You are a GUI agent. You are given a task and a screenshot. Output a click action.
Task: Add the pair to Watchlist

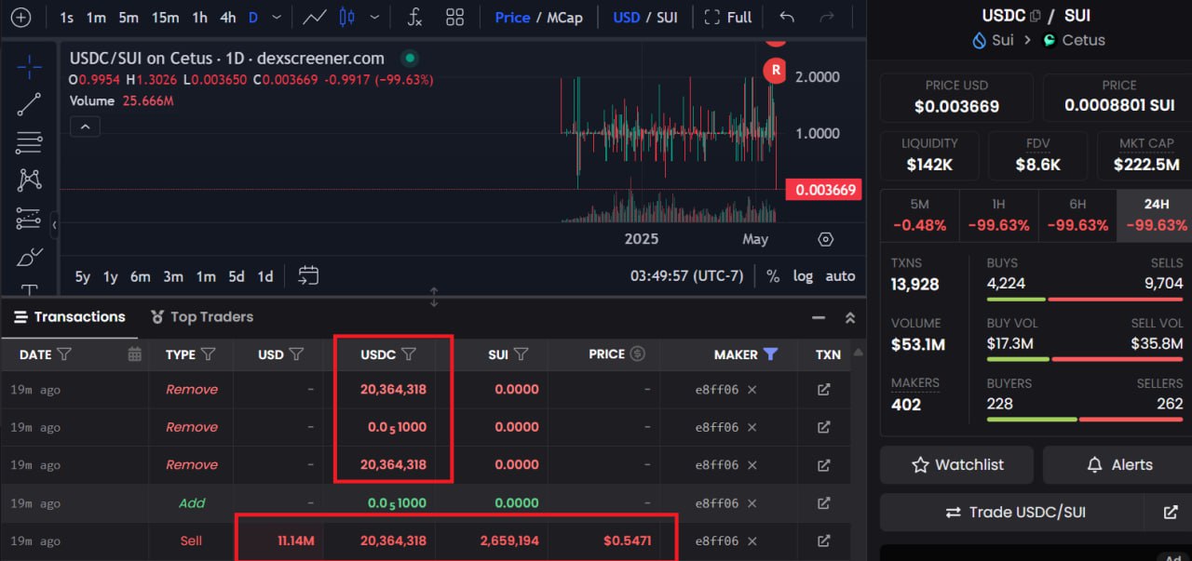click(x=956, y=464)
